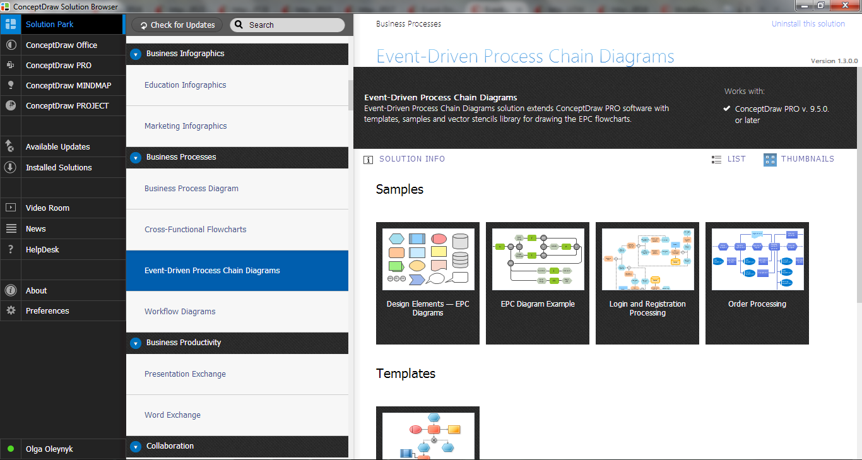Click the Available Updates icon
The height and width of the screenshot is (460, 862).
tap(10, 146)
